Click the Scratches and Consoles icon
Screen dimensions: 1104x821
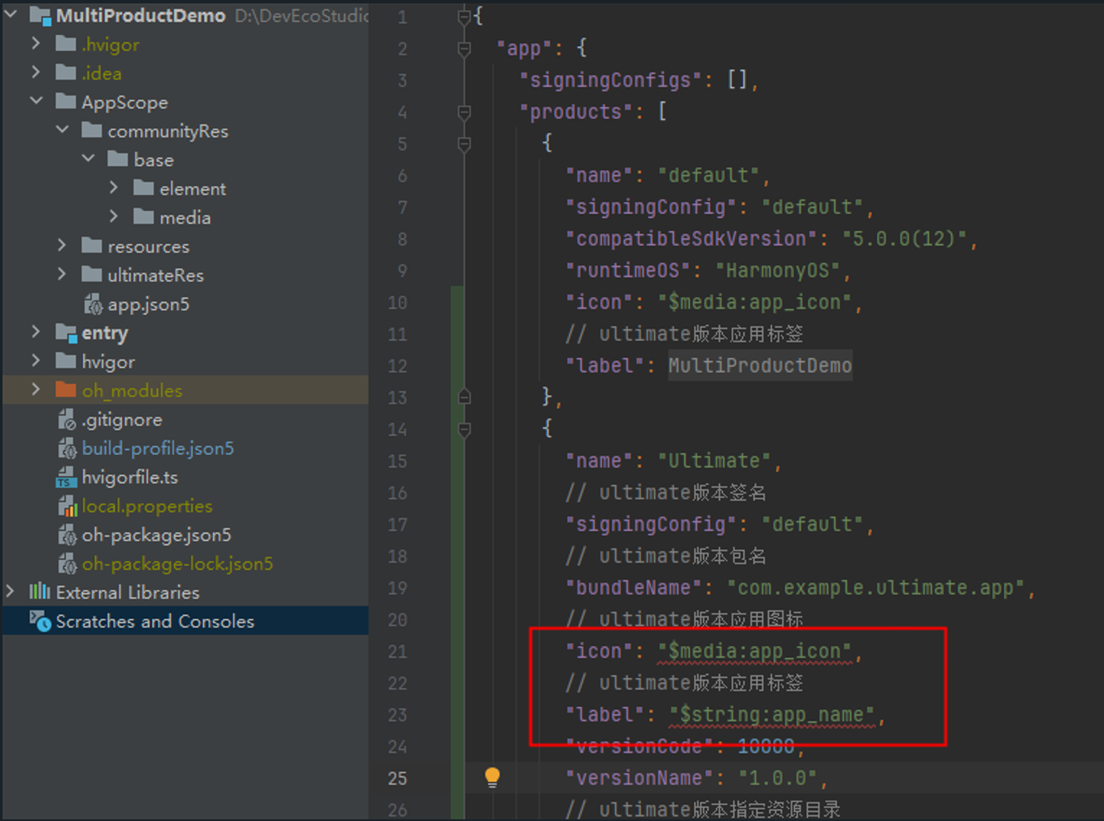pos(41,622)
